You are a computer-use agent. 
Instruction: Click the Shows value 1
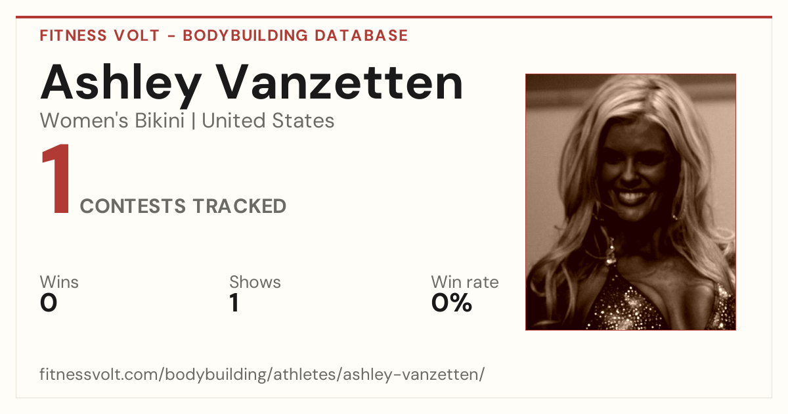(234, 303)
